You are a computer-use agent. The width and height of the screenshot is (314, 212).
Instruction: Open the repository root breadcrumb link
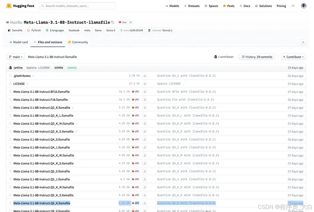point(52,57)
